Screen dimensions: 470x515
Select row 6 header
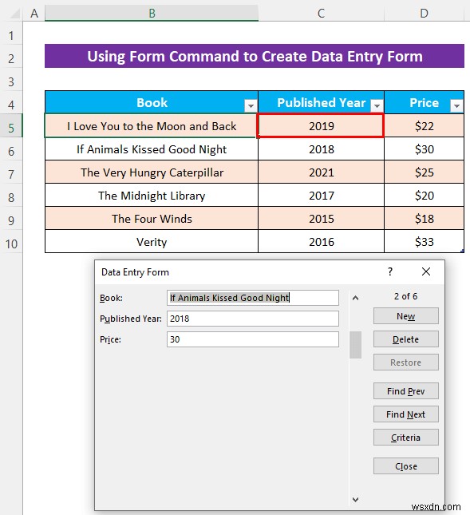point(11,151)
